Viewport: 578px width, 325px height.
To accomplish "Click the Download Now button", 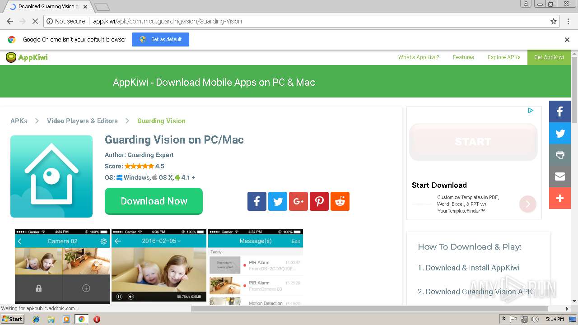I will click(154, 201).
